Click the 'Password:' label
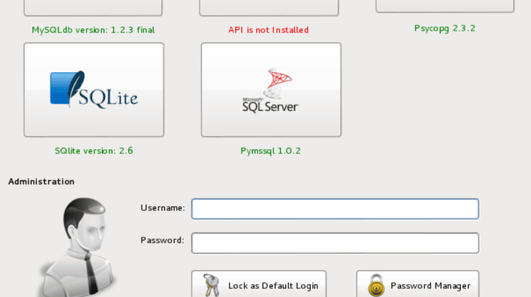531x297 pixels. pos(163,240)
